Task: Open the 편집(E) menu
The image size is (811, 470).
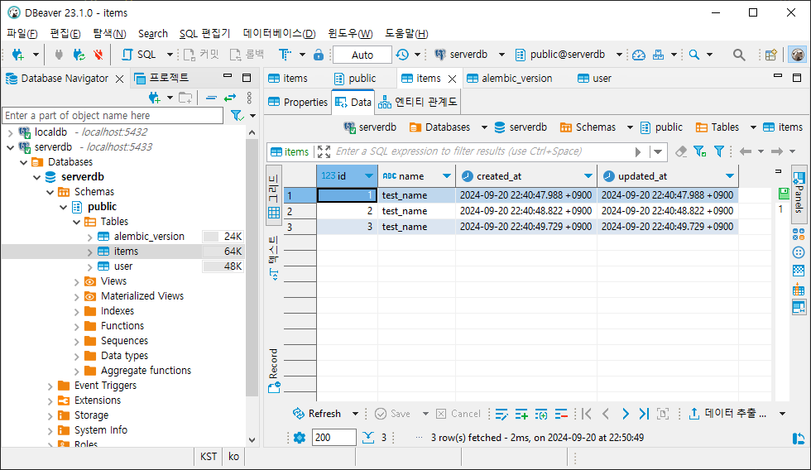Action: coord(65,34)
